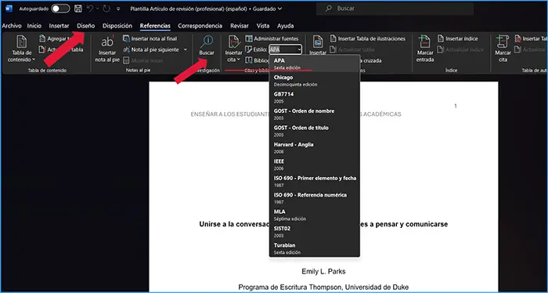548x293 pixels.
Task: Select APA Sexta edición style
Action: 314,63
